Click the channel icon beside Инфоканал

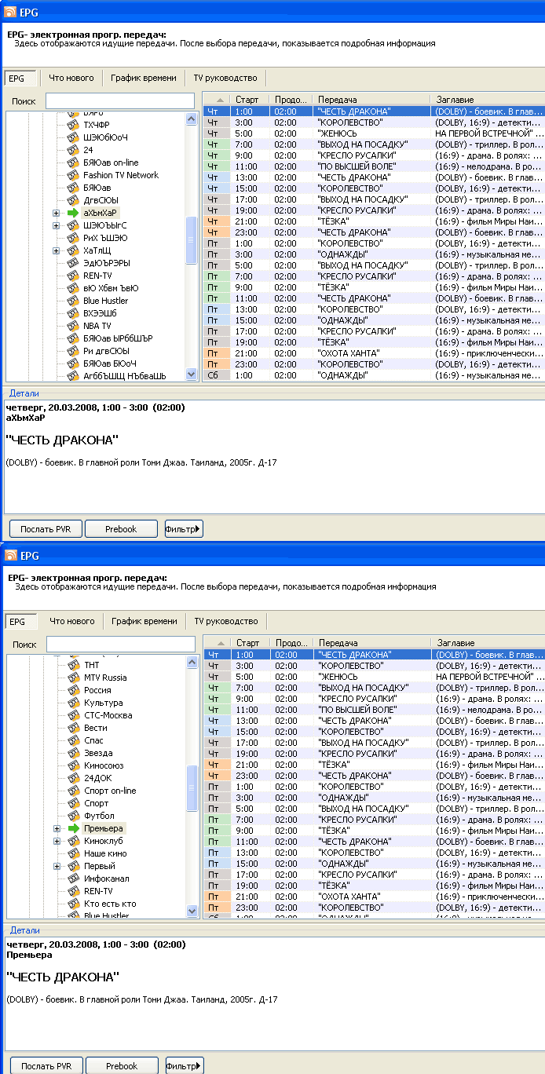click(73, 879)
